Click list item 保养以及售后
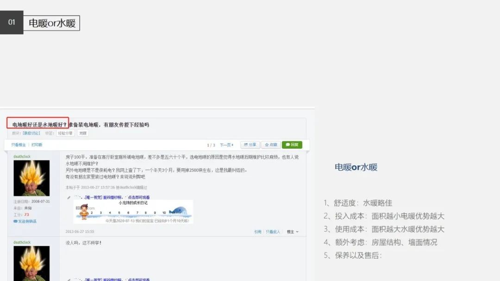This screenshot has width=500, height=281. 353,255
